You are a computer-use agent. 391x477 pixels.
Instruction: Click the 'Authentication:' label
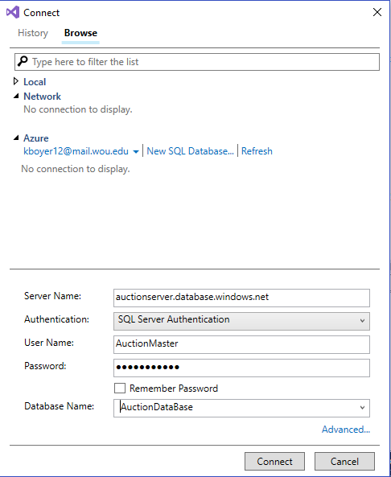tap(56, 319)
